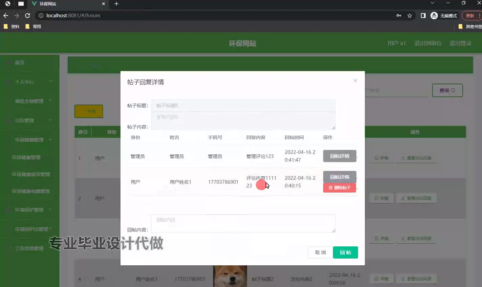
Task: Open the 无痕模式 incognito indicator
Action: [444, 16]
